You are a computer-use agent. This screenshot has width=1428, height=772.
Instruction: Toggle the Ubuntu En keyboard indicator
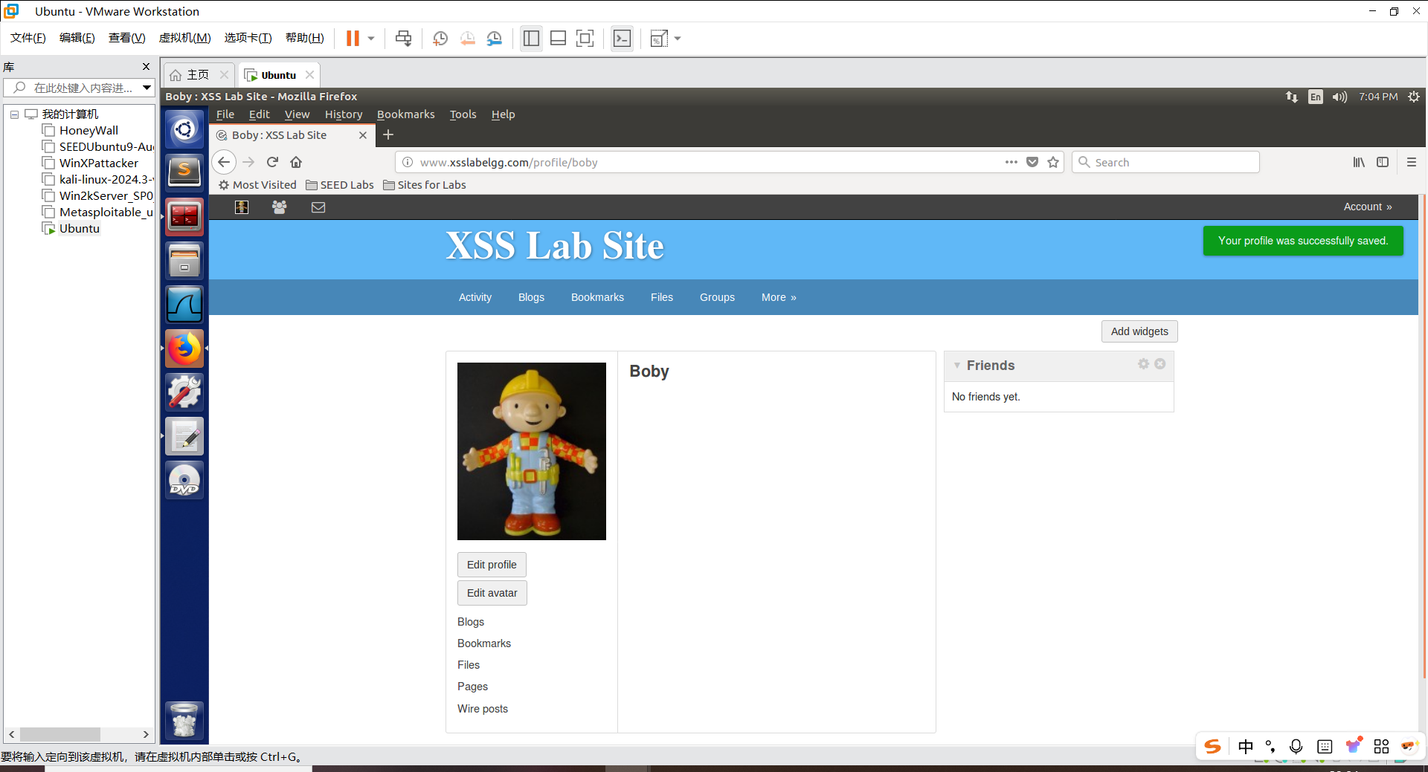tap(1316, 97)
